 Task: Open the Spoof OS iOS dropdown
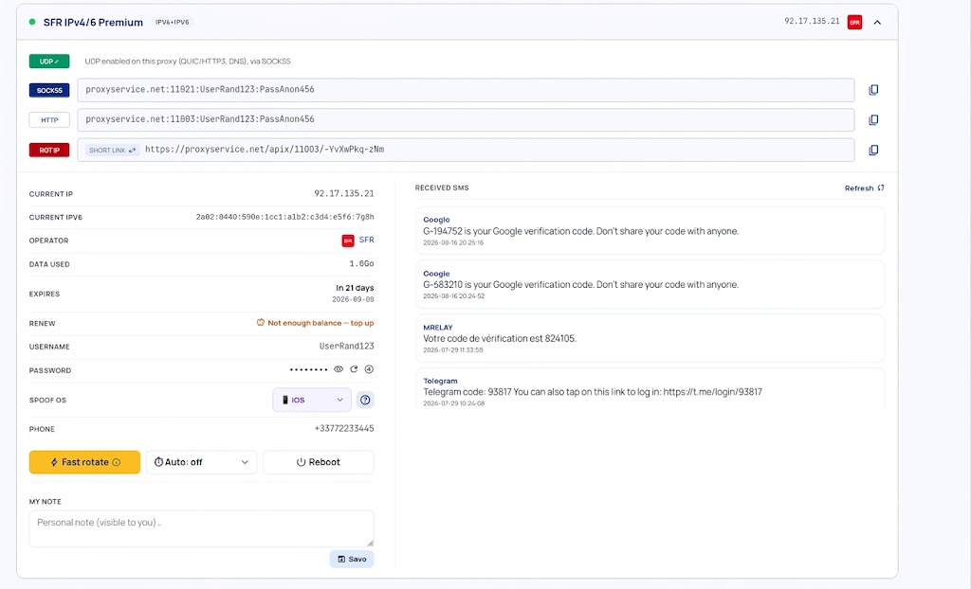pos(312,400)
